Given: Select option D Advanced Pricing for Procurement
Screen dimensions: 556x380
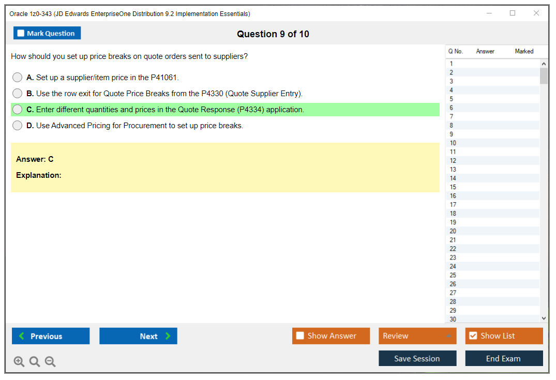Looking at the screenshot, I should 18,126.
